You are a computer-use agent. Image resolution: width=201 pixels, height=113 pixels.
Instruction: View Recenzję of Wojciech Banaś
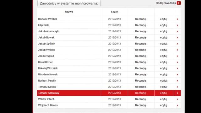[141, 105]
